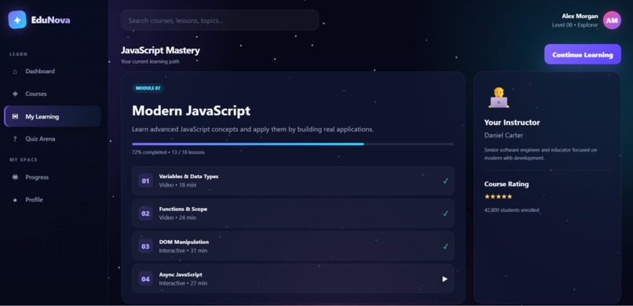This screenshot has width=633, height=306.
Task: Click instructor name Daniel Carter
Action: click(x=503, y=136)
